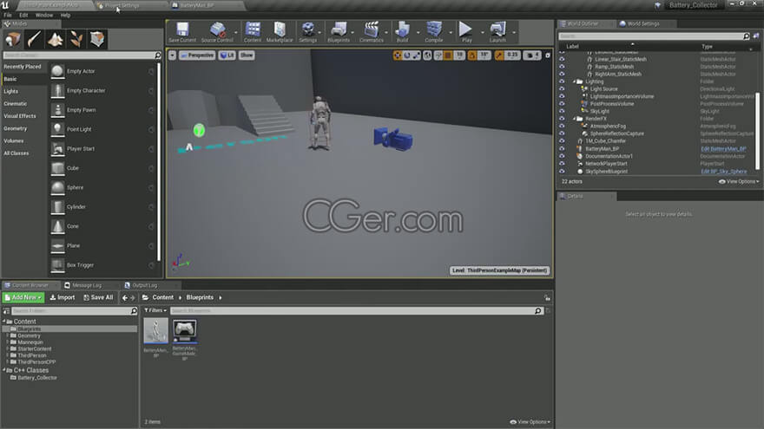Open the Edit menu
Image resolution: width=764 pixels, height=429 pixels.
click(x=23, y=15)
